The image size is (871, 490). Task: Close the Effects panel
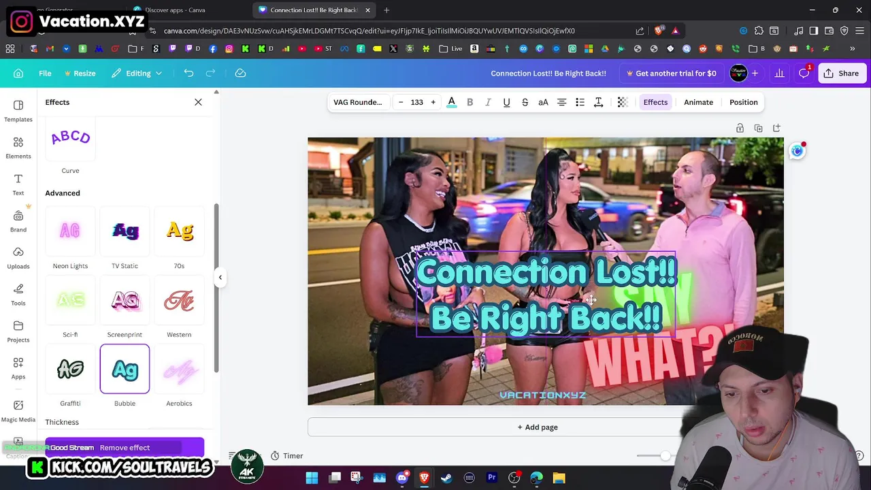(x=198, y=102)
